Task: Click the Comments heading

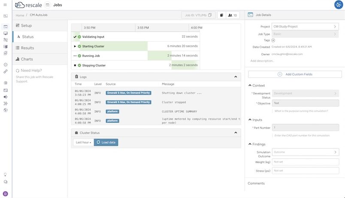Action: pos(256,183)
